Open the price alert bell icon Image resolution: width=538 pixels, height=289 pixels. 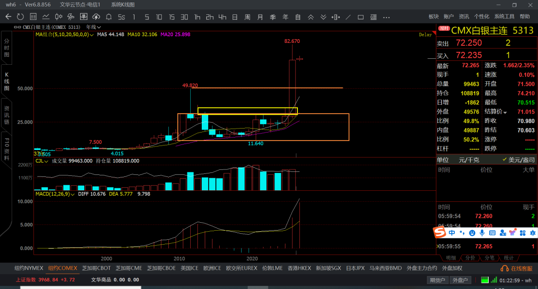pos(109,17)
